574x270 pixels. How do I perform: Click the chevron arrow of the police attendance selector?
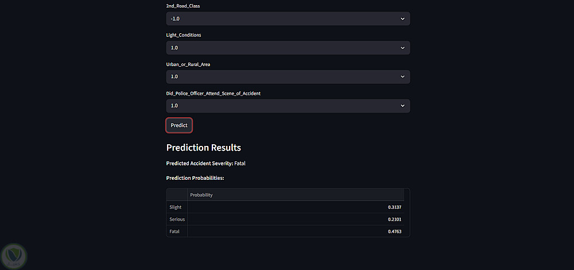point(402,106)
